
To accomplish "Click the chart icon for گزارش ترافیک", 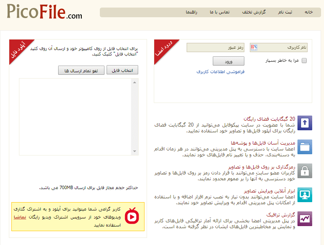I will 305,219.
